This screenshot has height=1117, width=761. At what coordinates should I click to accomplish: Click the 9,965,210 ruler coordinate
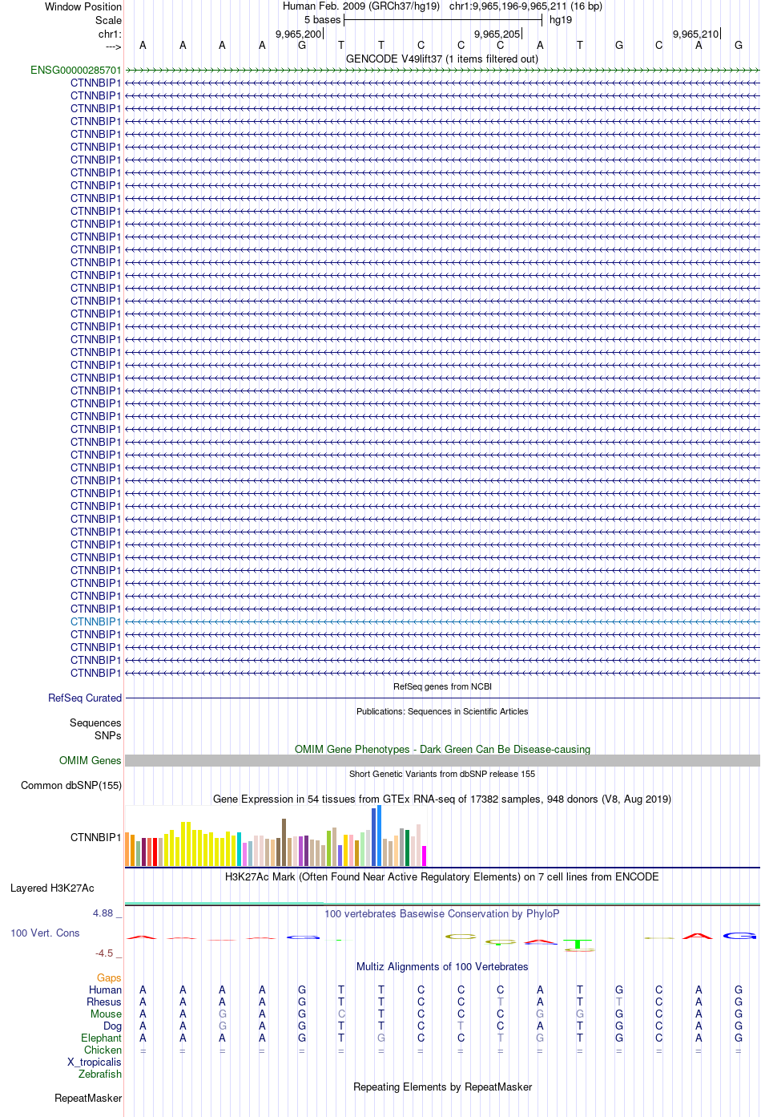click(695, 34)
